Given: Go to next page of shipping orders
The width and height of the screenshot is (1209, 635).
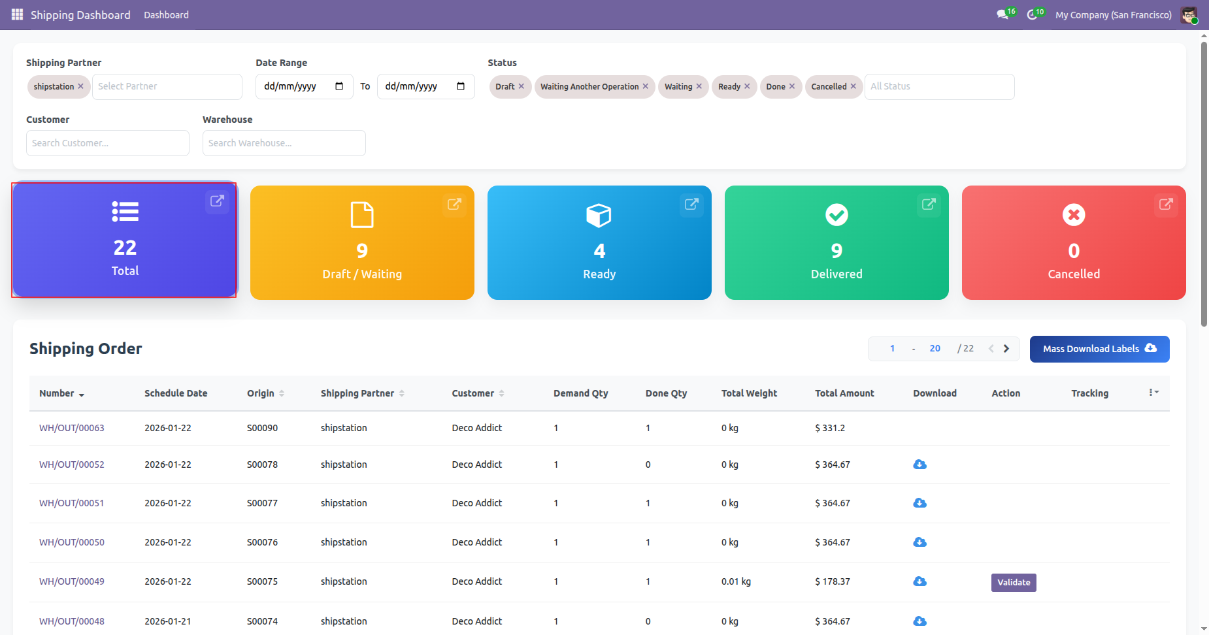Looking at the screenshot, I should [1006, 349].
